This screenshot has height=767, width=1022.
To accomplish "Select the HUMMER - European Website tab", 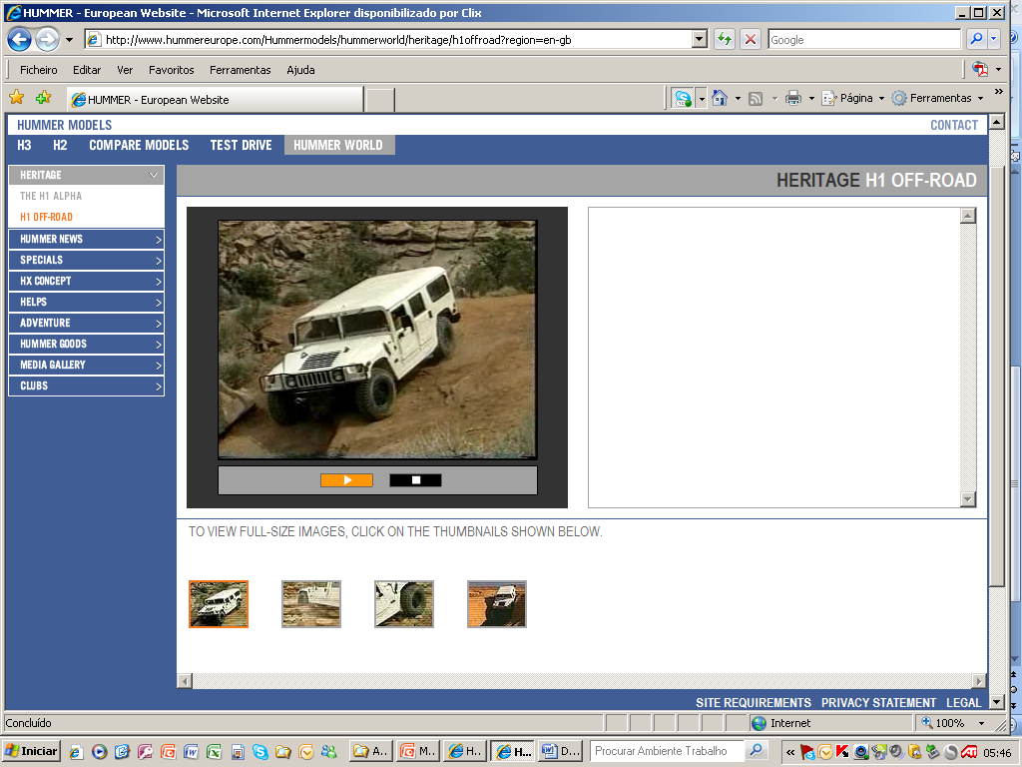I will click(x=216, y=99).
